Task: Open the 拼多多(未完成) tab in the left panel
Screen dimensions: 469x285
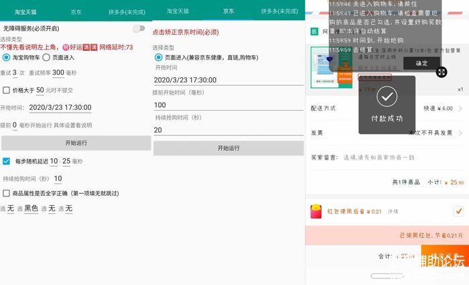Action: (x=127, y=11)
